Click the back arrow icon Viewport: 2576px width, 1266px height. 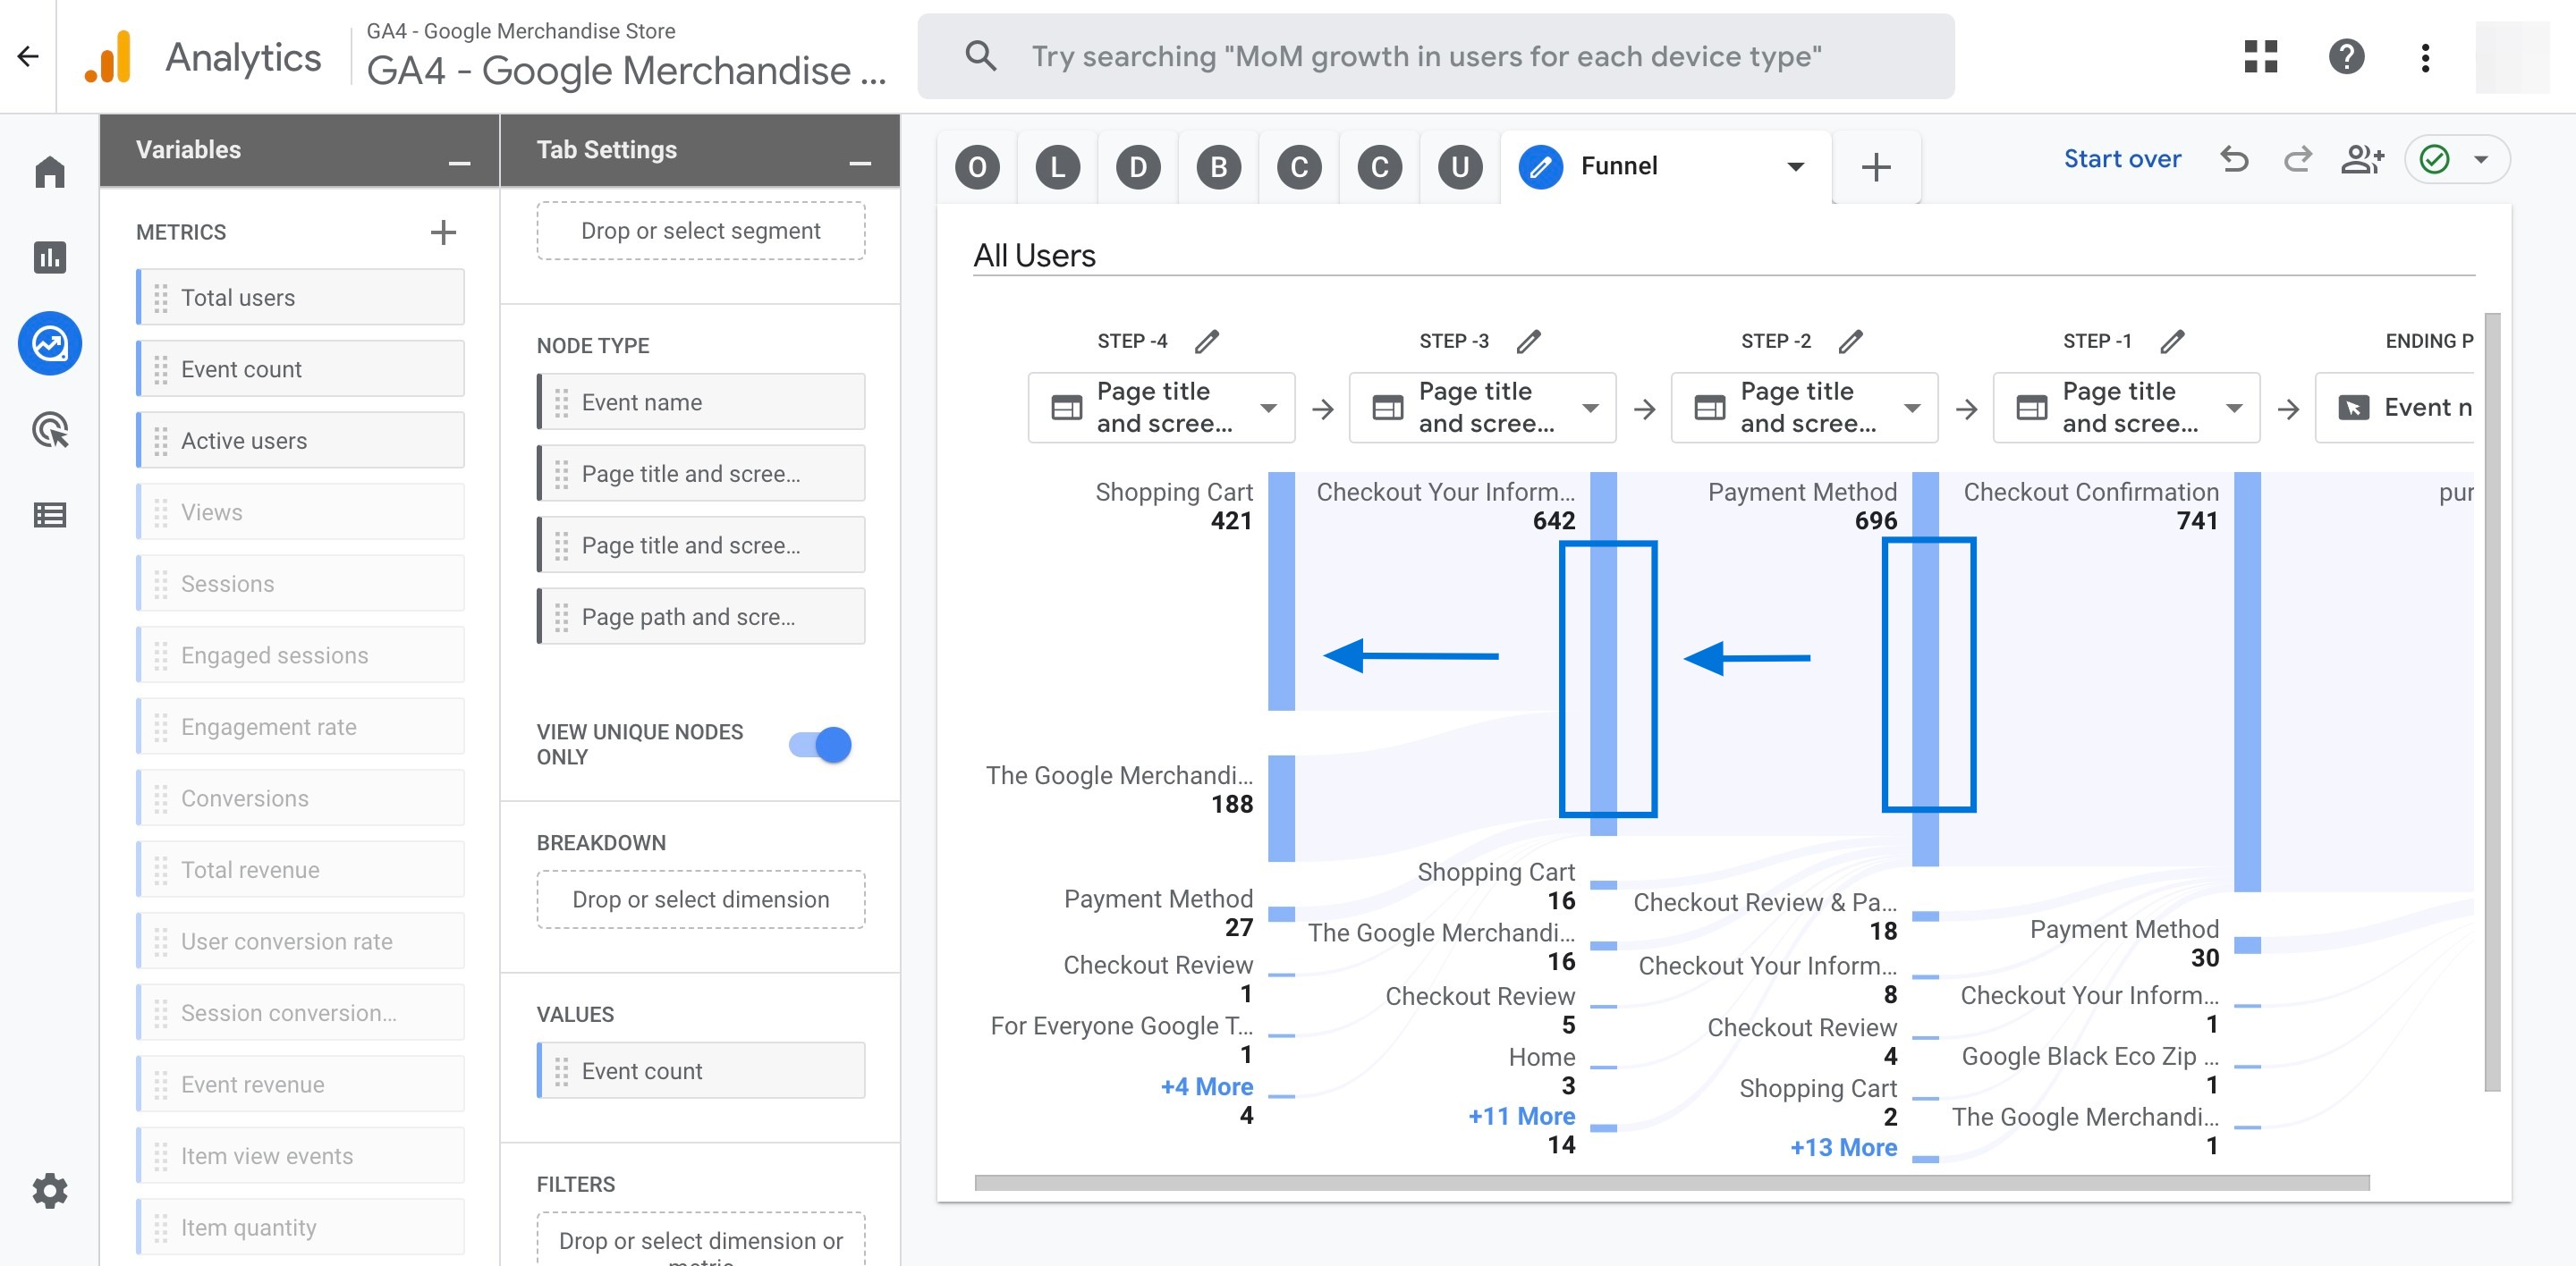[x=28, y=57]
